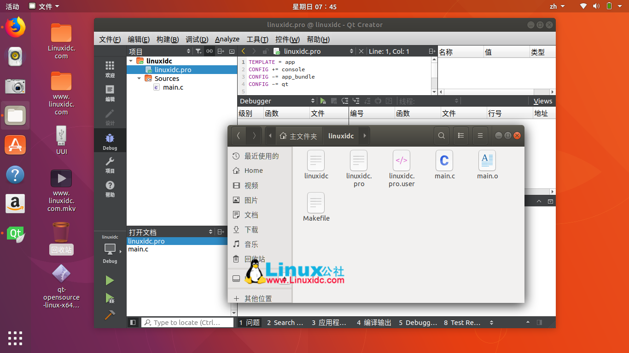Select main.c in the project tree
The image size is (629, 353).
(173, 87)
